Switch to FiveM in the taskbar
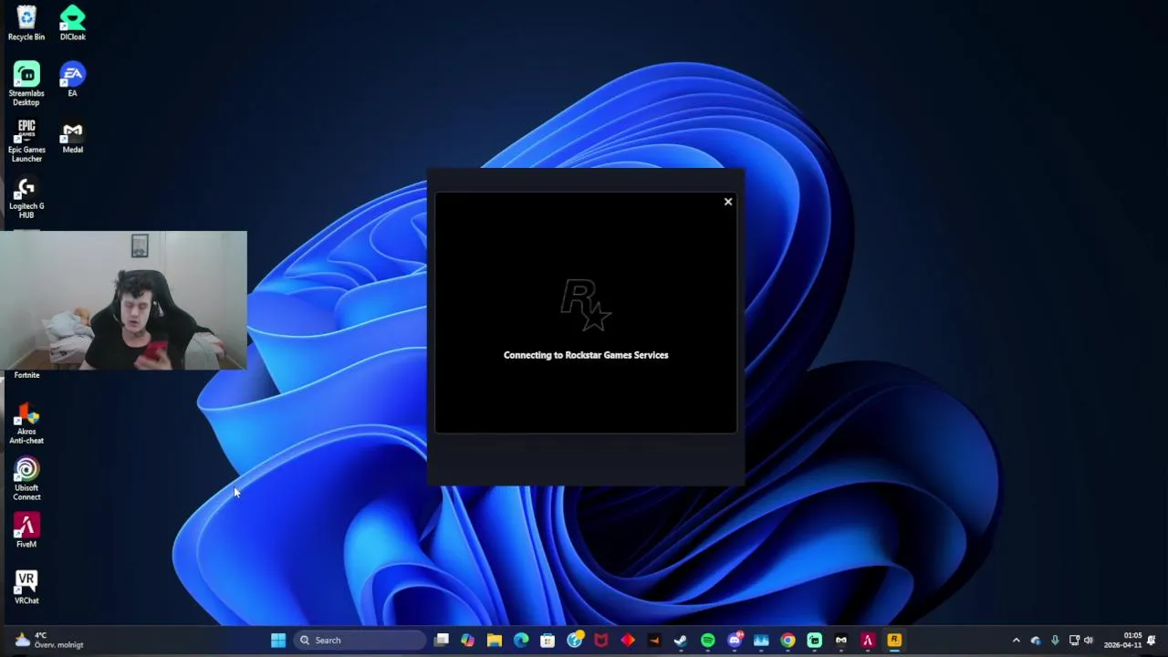The image size is (1168, 657). (868, 641)
